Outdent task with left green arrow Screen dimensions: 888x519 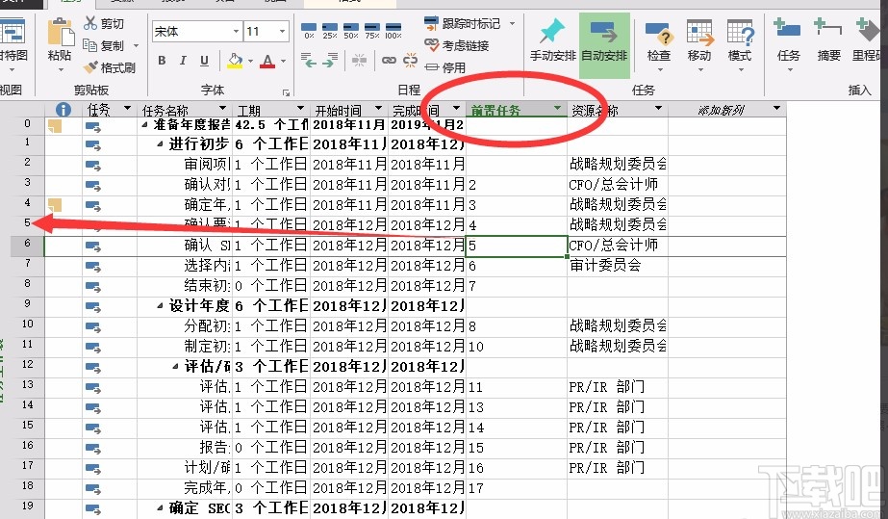[309, 60]
